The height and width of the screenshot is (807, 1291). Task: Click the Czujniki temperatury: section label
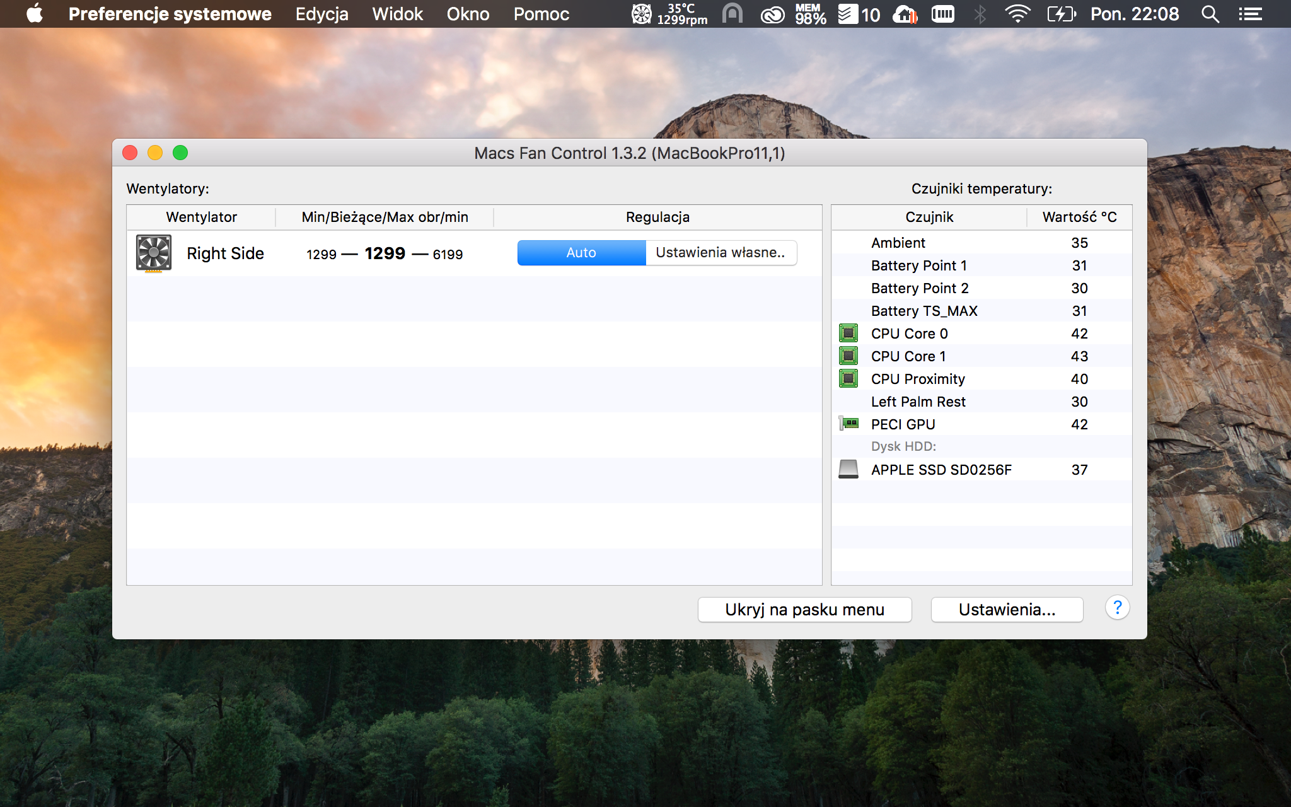point(981,189)
